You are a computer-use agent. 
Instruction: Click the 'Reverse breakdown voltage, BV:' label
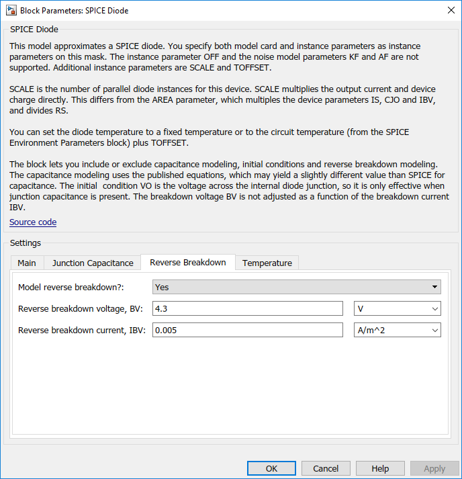click(81, 308)
